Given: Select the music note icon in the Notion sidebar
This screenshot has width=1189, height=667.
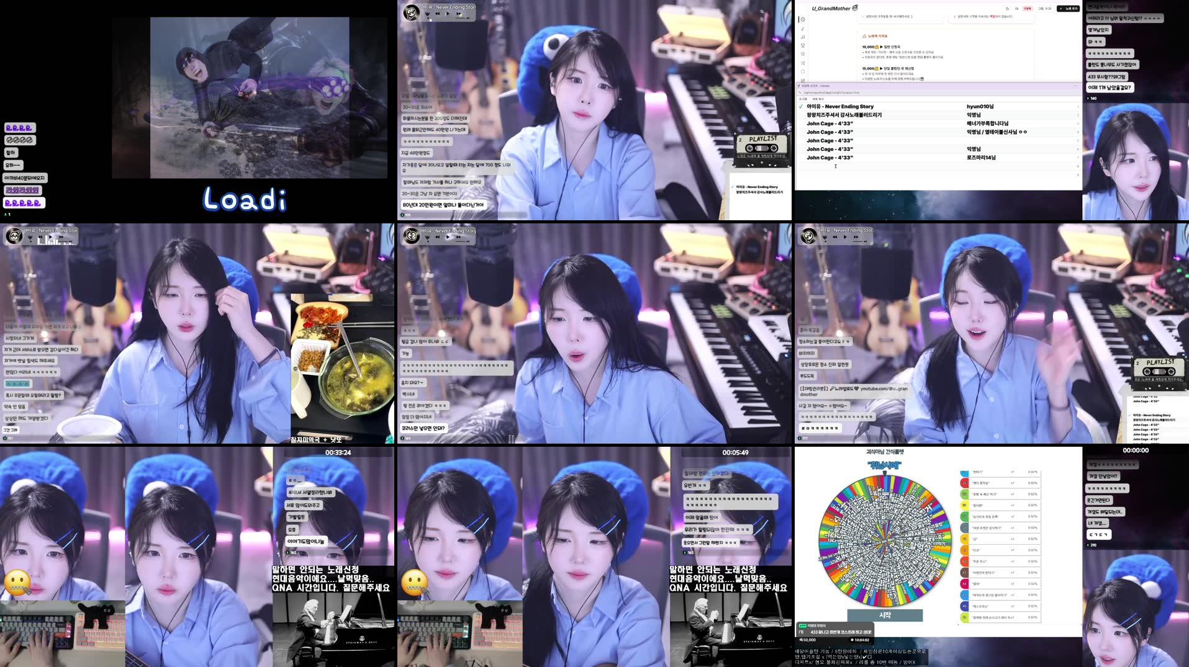Looking at the screenshot, I should pos(802,29).
